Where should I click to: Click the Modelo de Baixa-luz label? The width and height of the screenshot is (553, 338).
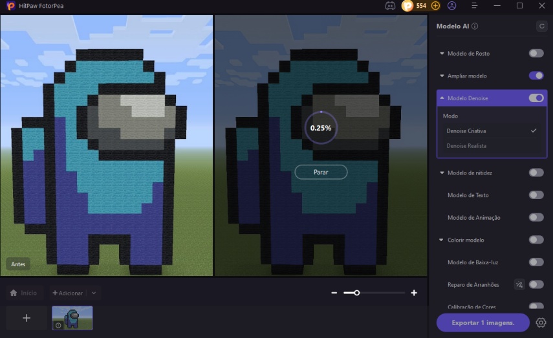[473, 262]
